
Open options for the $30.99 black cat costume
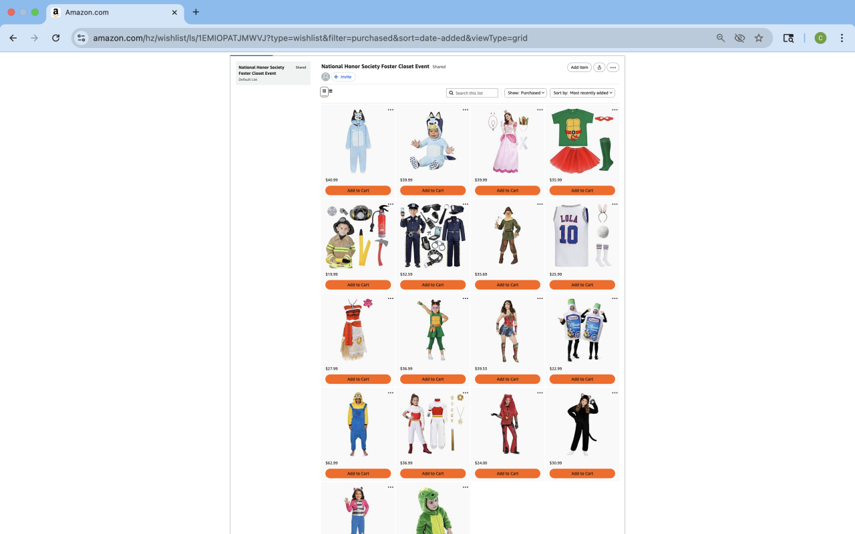pyautogui.click(x=615, y=392)
